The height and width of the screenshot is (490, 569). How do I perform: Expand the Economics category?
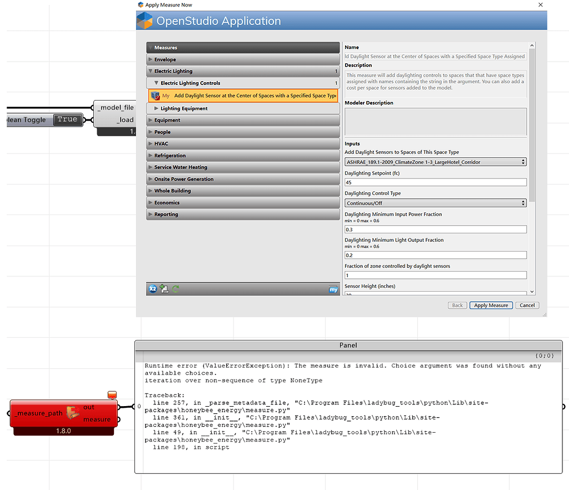[243, 203]
